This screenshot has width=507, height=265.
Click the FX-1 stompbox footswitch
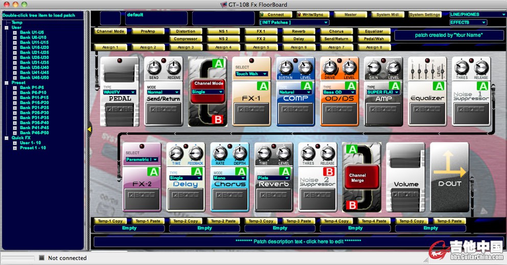(x=251, y=114)
